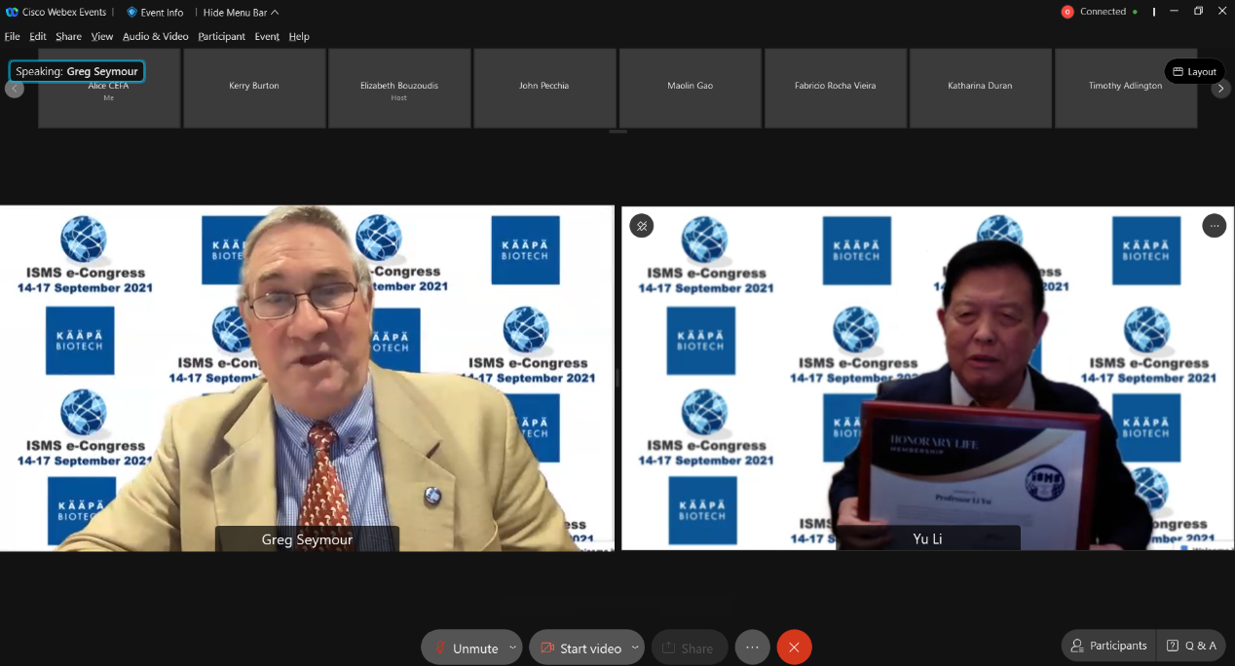Click the red Connected status icon
Image resolution: width=1235 pixels, height=666 pixels.
(1067, 12)
